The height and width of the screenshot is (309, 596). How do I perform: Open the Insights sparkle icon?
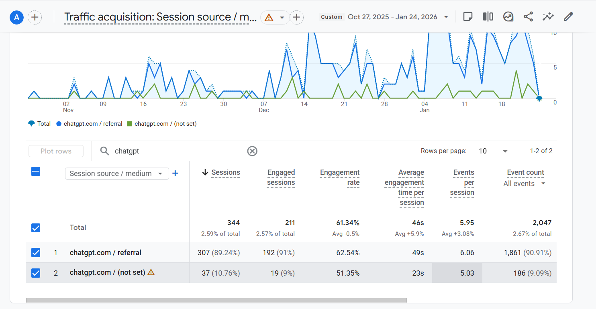[548, 16]
